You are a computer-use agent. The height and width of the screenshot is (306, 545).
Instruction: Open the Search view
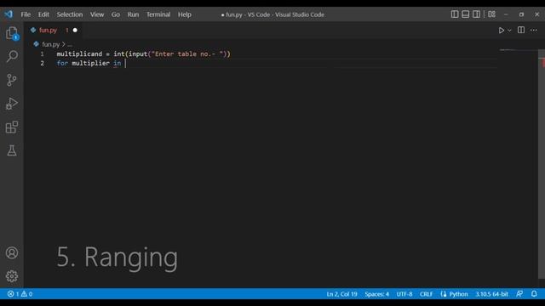click(12, 56)
